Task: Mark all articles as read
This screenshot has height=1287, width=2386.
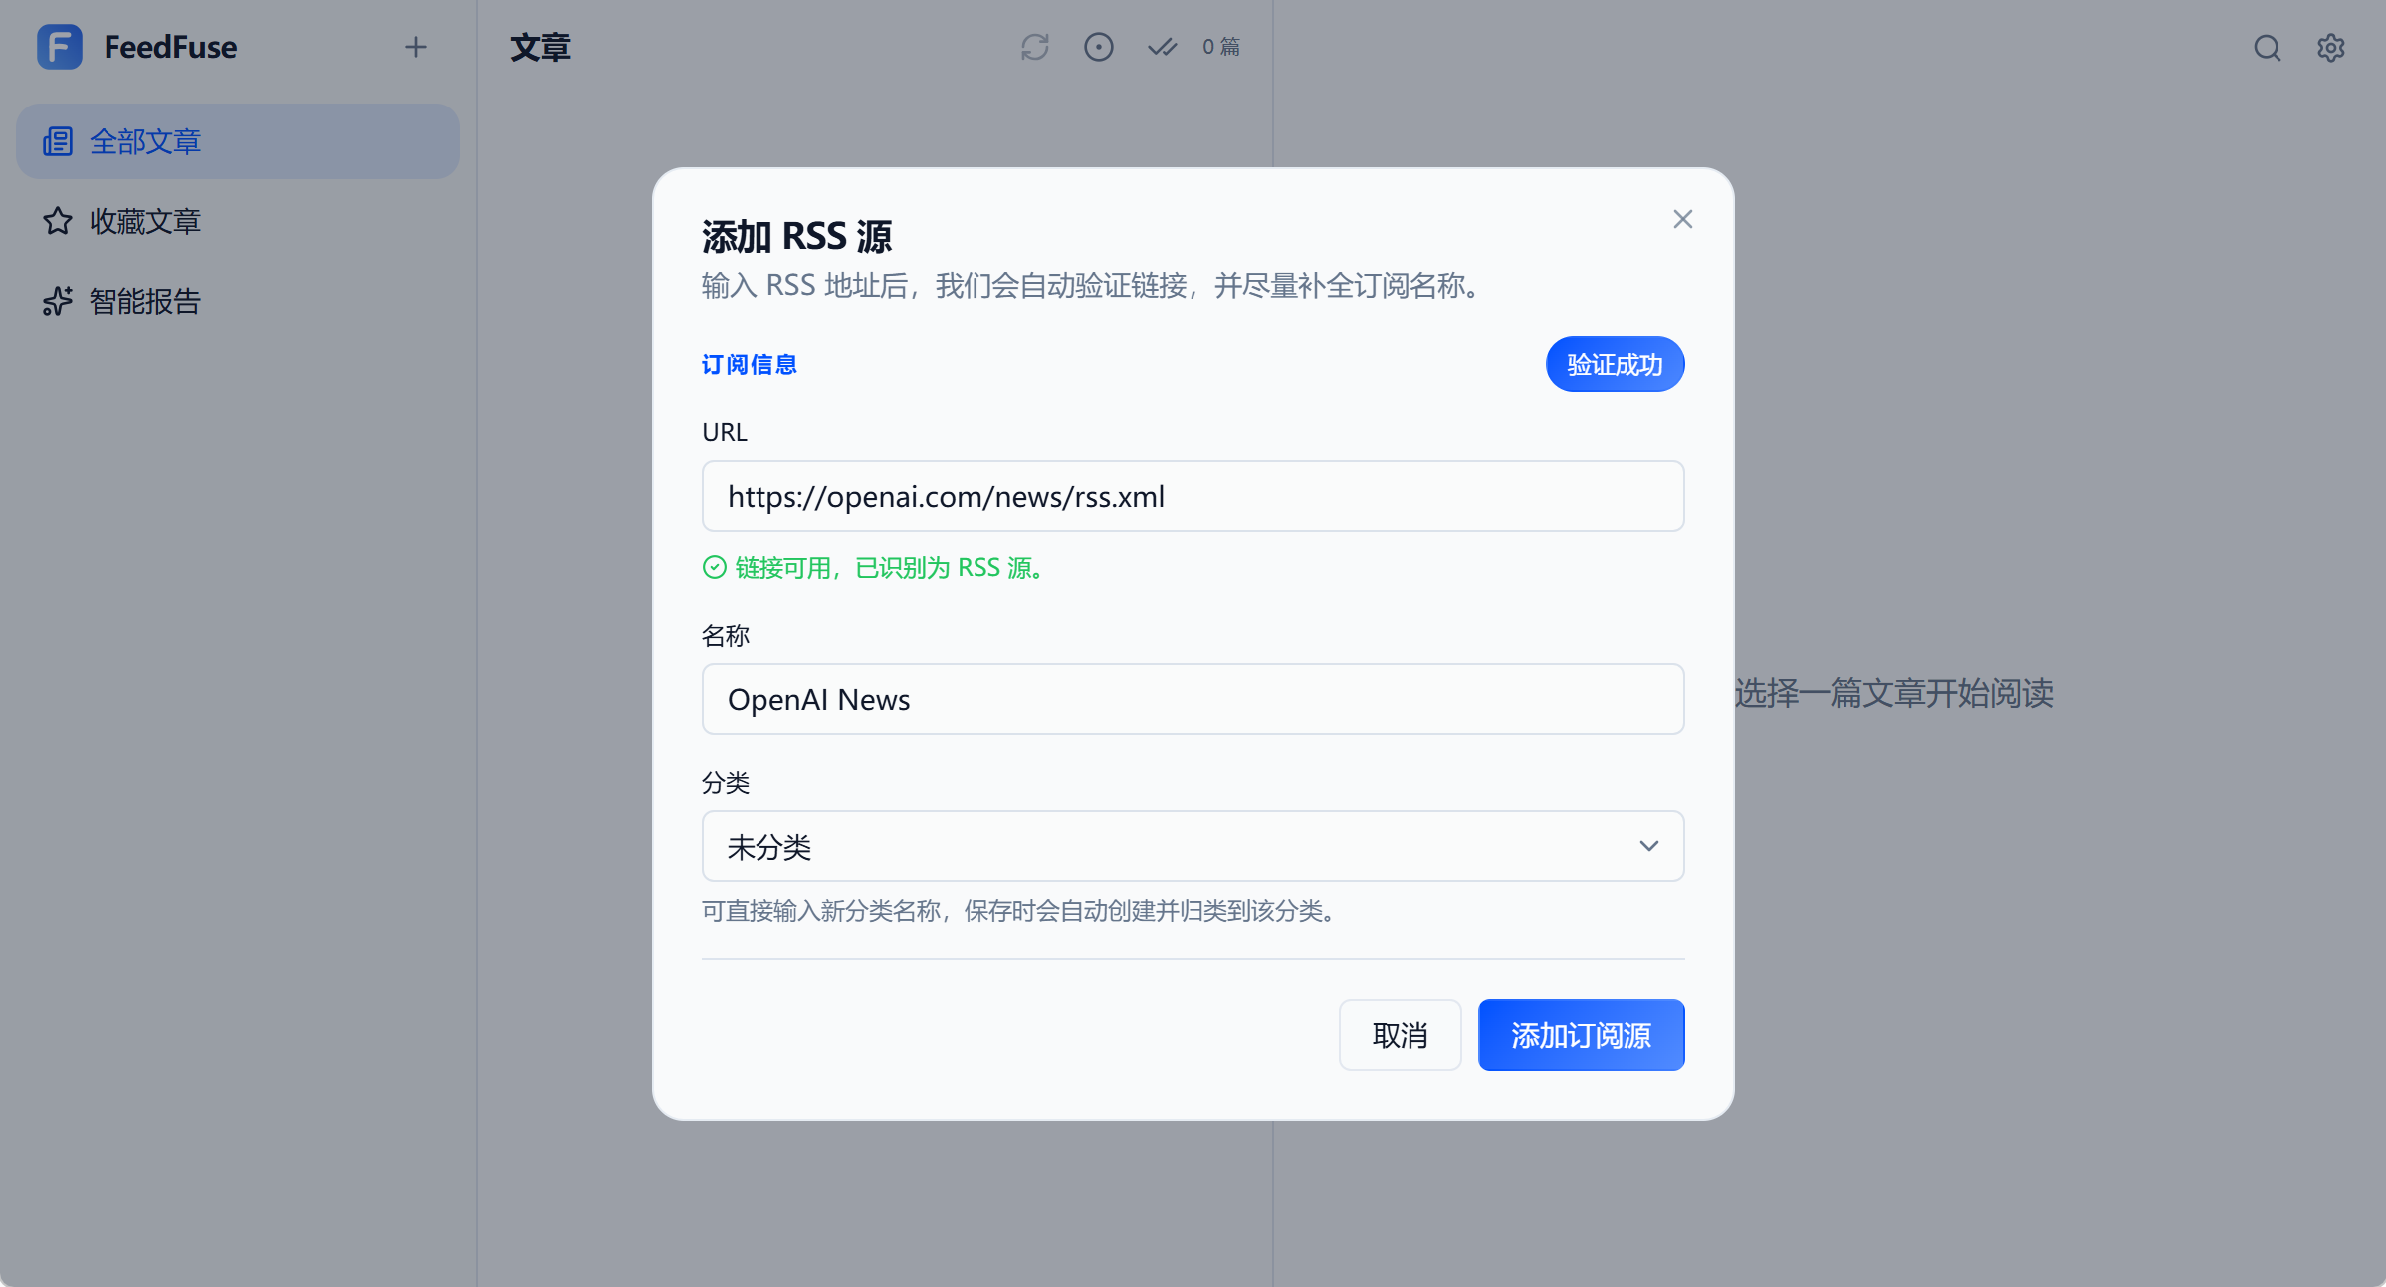Action: click(1162, 47)
